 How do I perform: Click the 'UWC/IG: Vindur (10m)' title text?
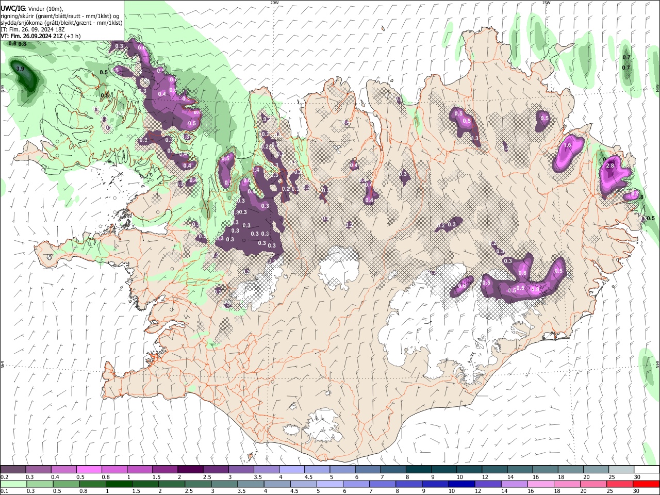[x=32, y=9]
